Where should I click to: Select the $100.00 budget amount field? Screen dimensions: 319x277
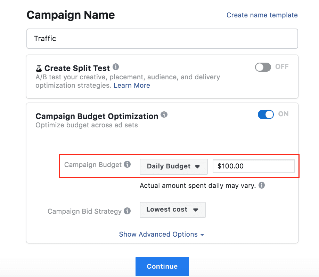253,166
